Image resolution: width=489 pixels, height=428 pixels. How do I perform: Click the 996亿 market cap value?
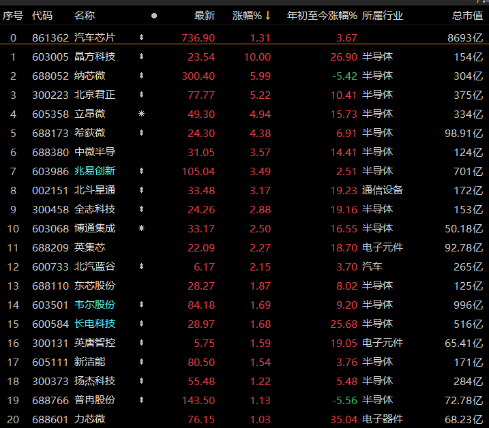pyautogui.click(x=469, y=305)
